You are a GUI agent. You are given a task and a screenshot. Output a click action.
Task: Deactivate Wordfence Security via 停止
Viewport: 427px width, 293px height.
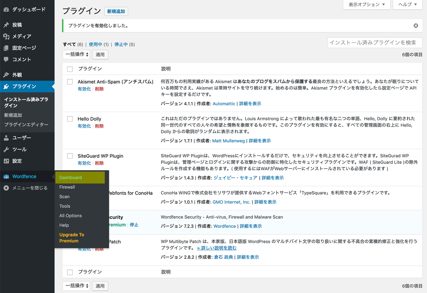[x=134, y=225]
